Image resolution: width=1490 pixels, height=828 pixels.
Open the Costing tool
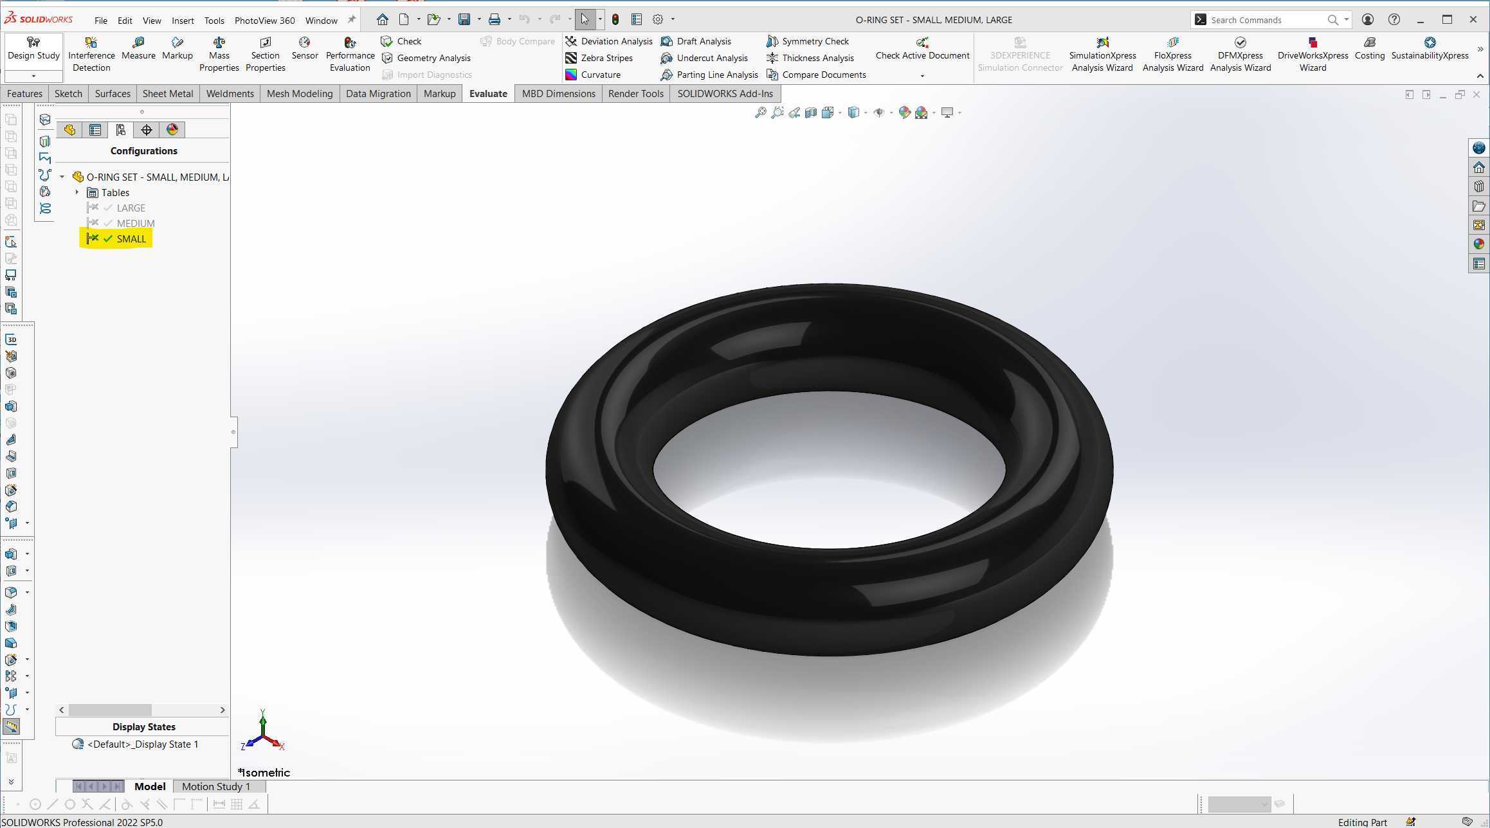pos(1369,48)
